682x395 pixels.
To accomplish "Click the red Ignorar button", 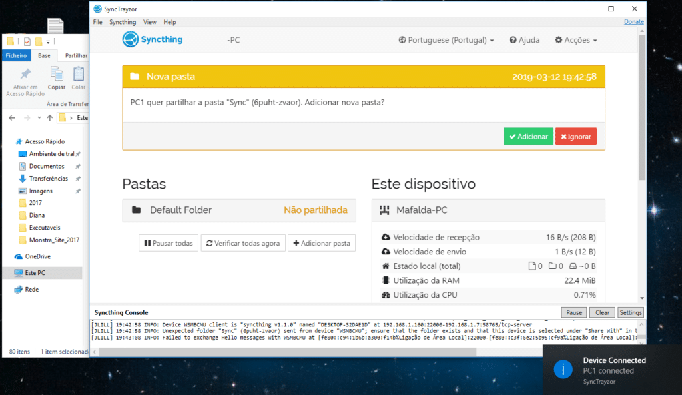I will (576, 136).
